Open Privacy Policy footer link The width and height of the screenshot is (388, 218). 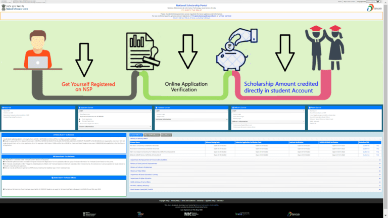click(175, 201)
